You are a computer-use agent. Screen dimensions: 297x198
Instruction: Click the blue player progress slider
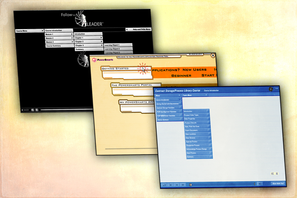(x=222, y=184)
